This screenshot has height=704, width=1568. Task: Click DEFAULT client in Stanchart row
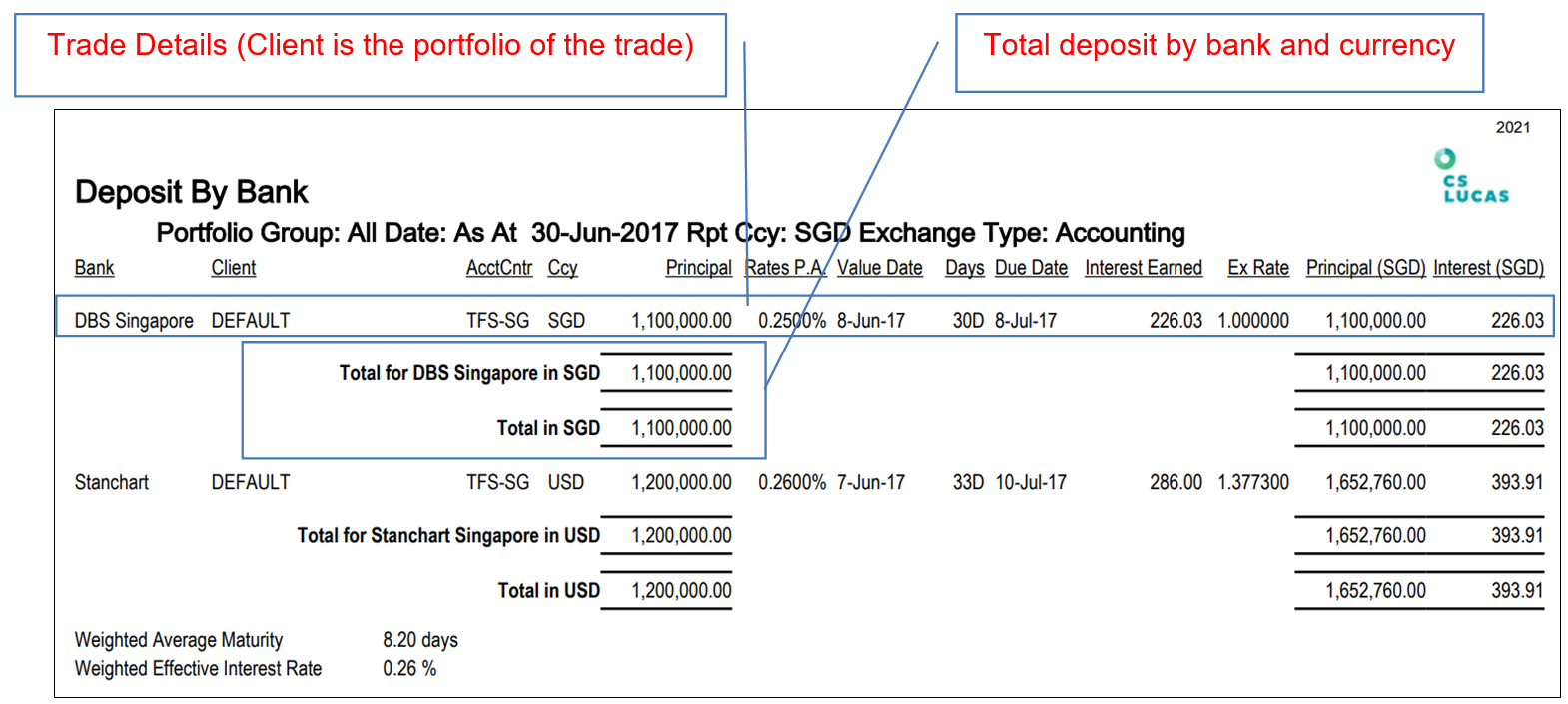click(250, 482)
